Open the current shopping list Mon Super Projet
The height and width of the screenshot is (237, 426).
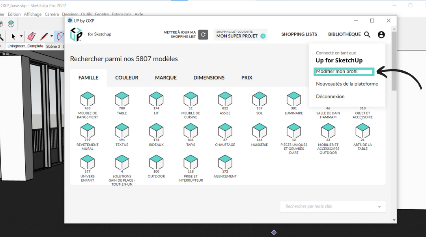coord(241,34)
